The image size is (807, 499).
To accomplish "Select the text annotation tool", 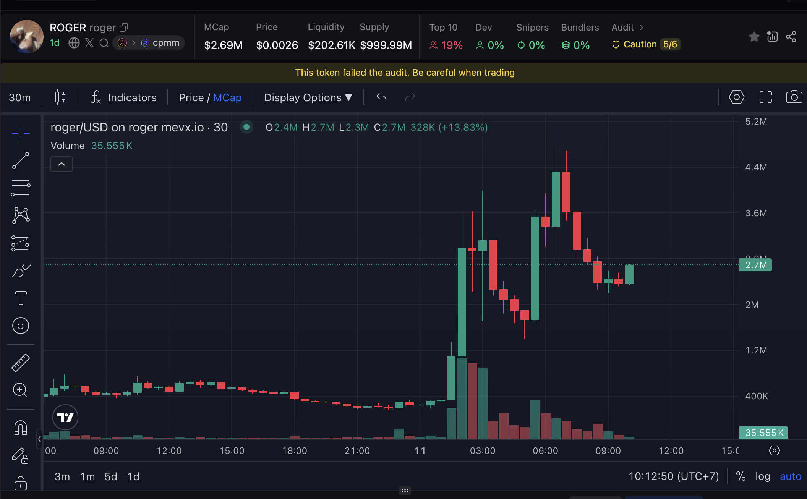I will pos(21,298).
